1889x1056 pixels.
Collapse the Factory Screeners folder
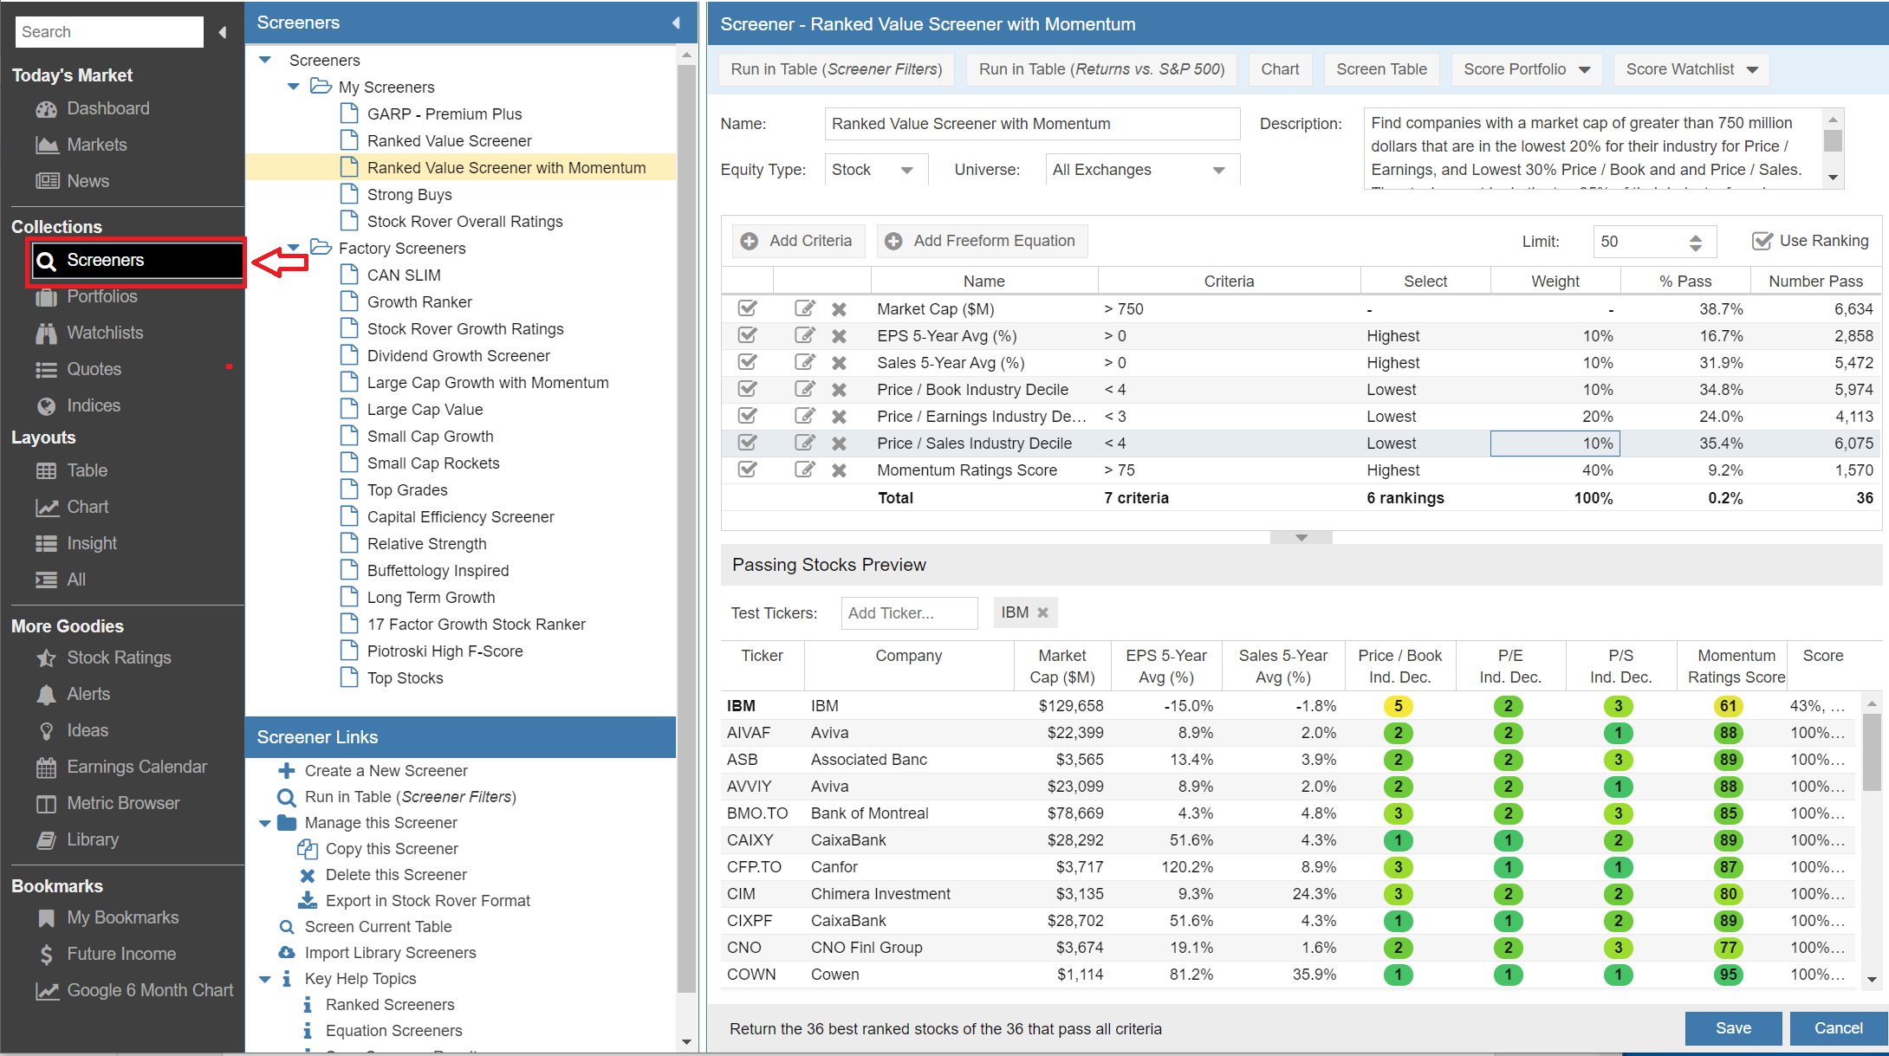tap(294, 248)
